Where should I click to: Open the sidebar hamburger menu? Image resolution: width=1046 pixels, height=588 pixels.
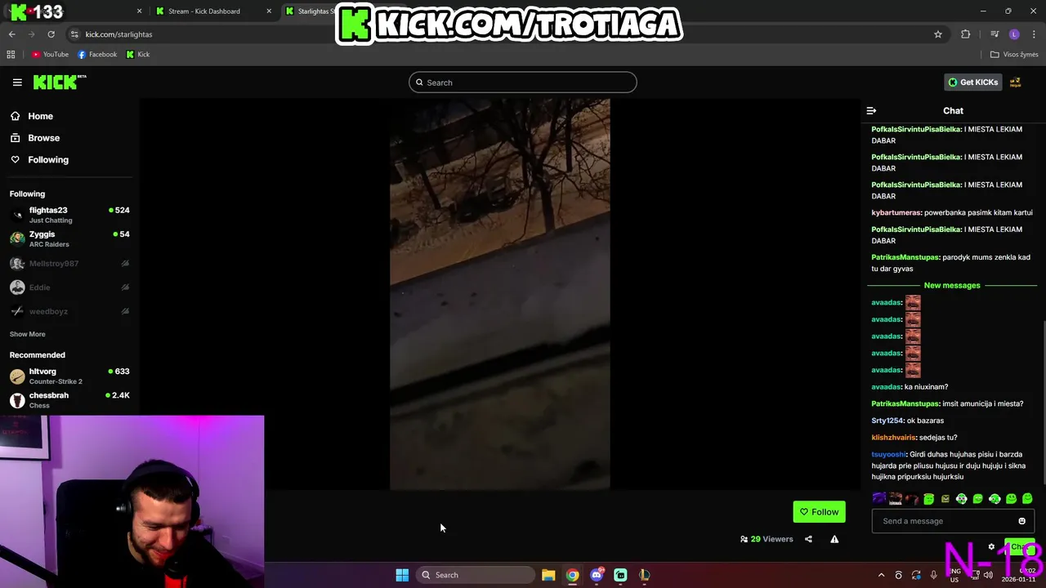click(17, 82)
